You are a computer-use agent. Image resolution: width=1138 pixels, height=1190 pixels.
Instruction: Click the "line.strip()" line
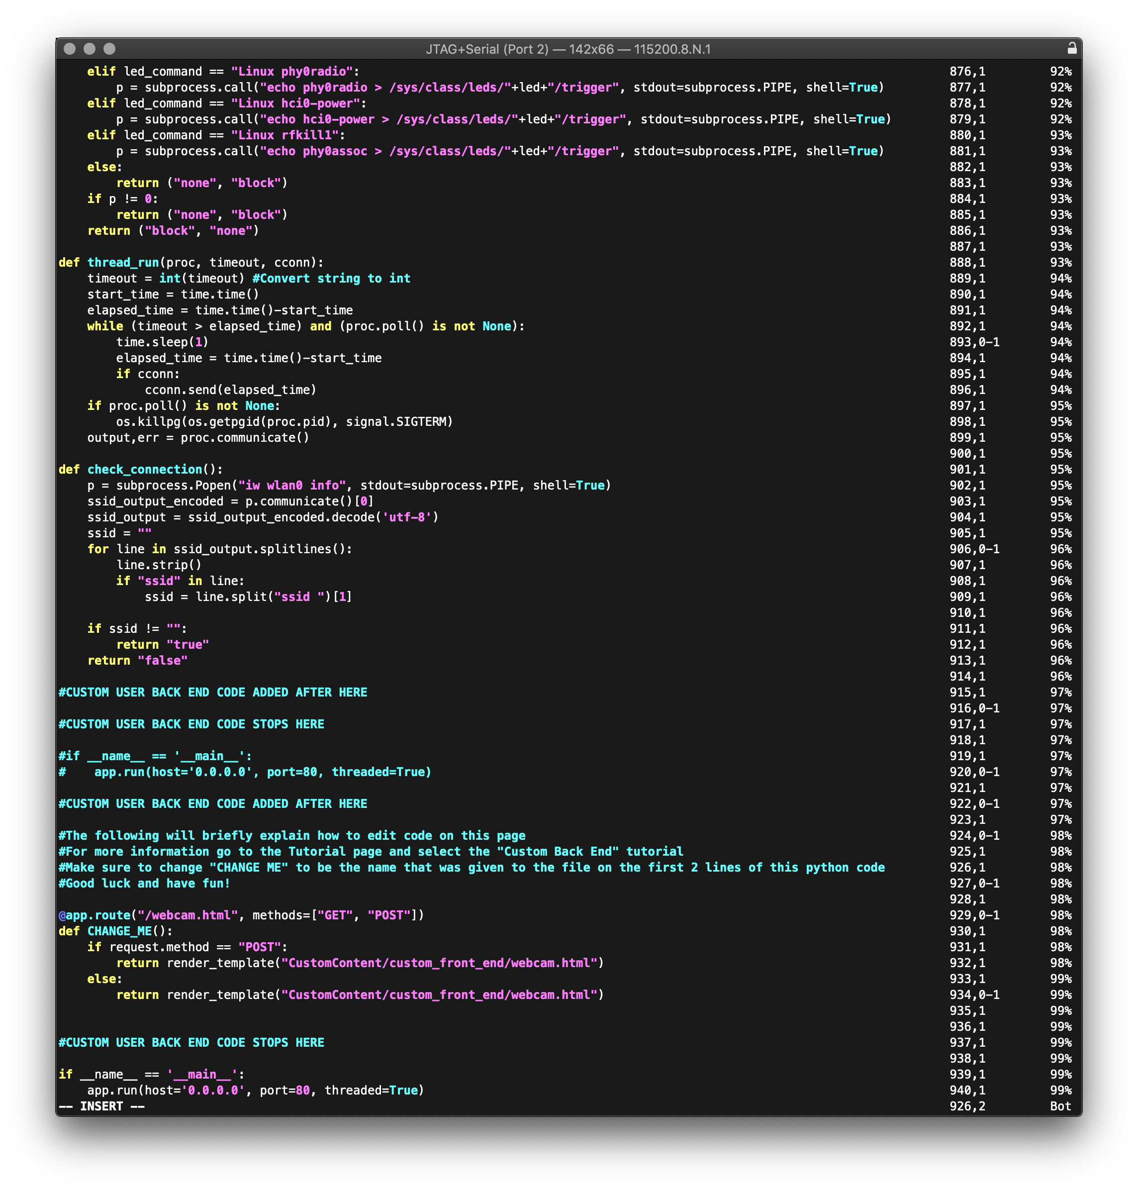click(x=159, y=565)
